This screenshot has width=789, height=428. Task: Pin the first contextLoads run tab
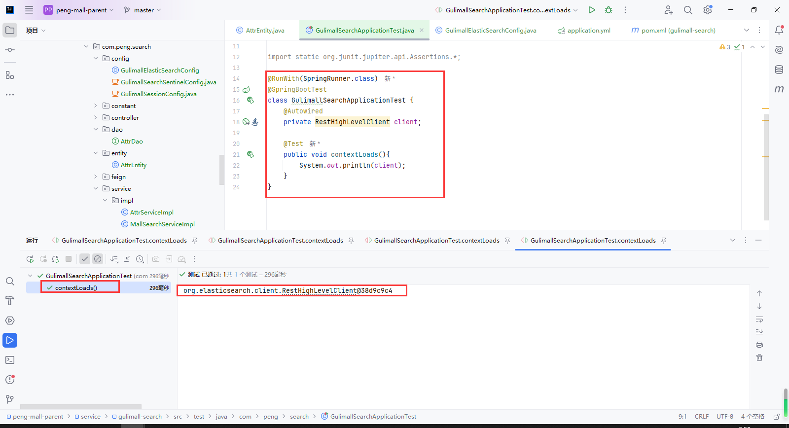195,241
